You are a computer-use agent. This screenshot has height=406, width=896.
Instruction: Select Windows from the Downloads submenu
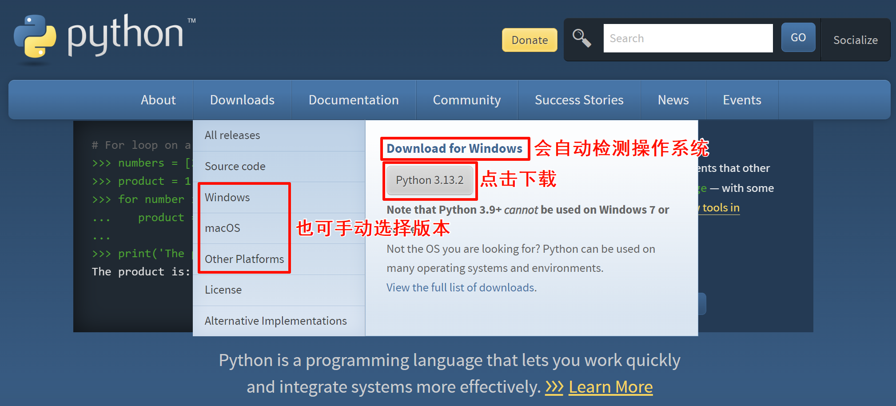pyautogui.click(x=227, y=198)
